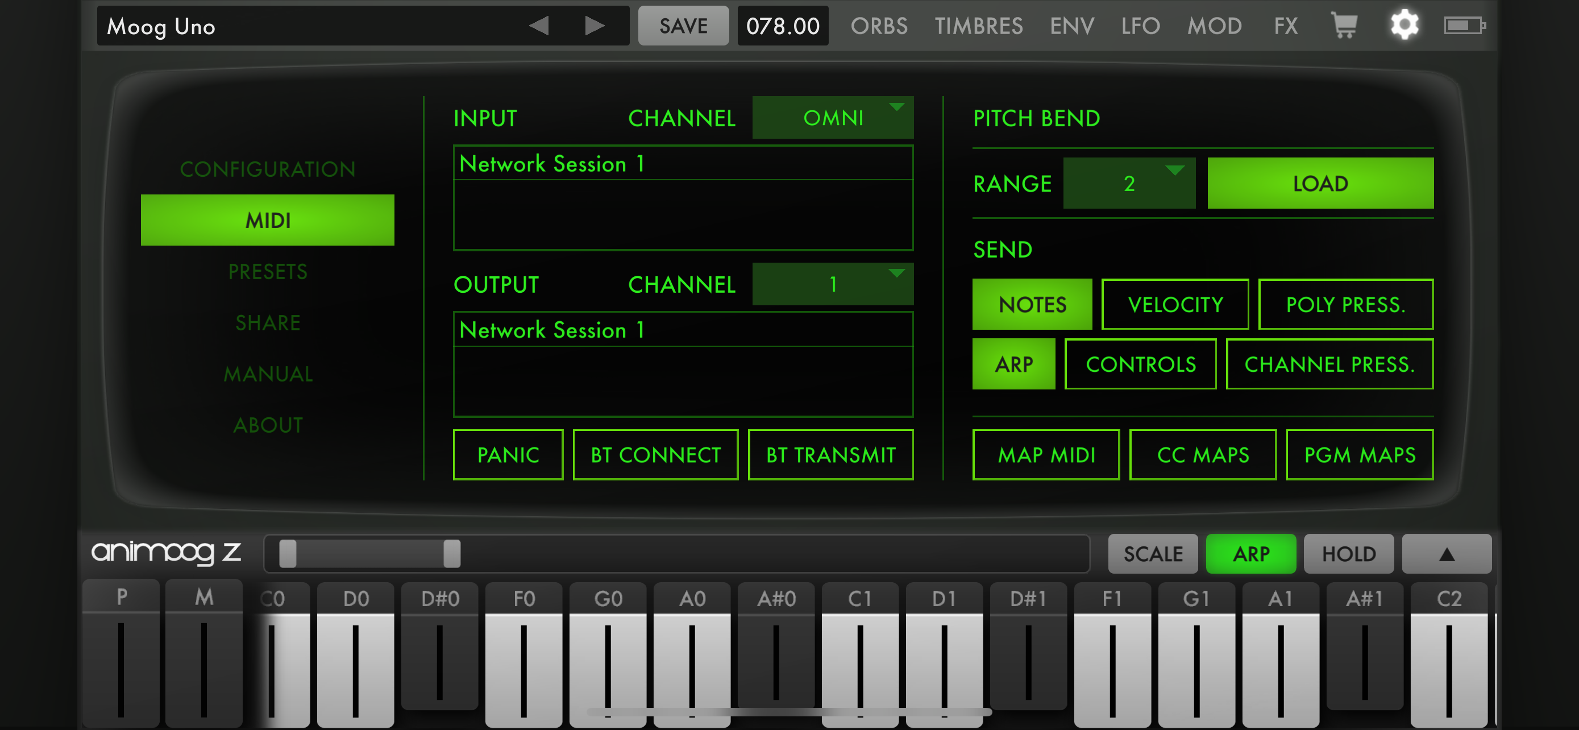Toggle ARP in the SEND section
The width and height of the screenshot is (1579, 730).
1014,364
